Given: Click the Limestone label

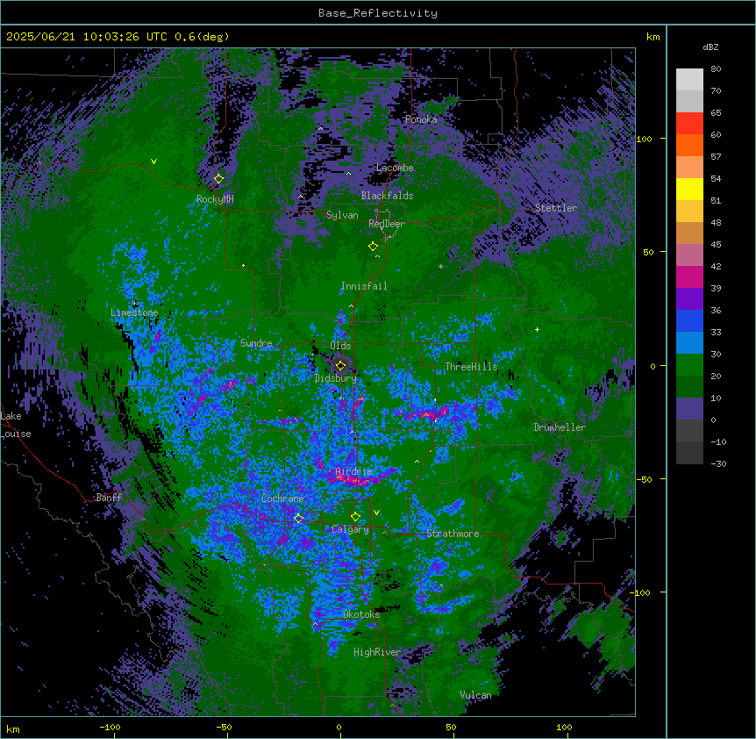Looking at the screenshot, I should [x=134, y=312].
